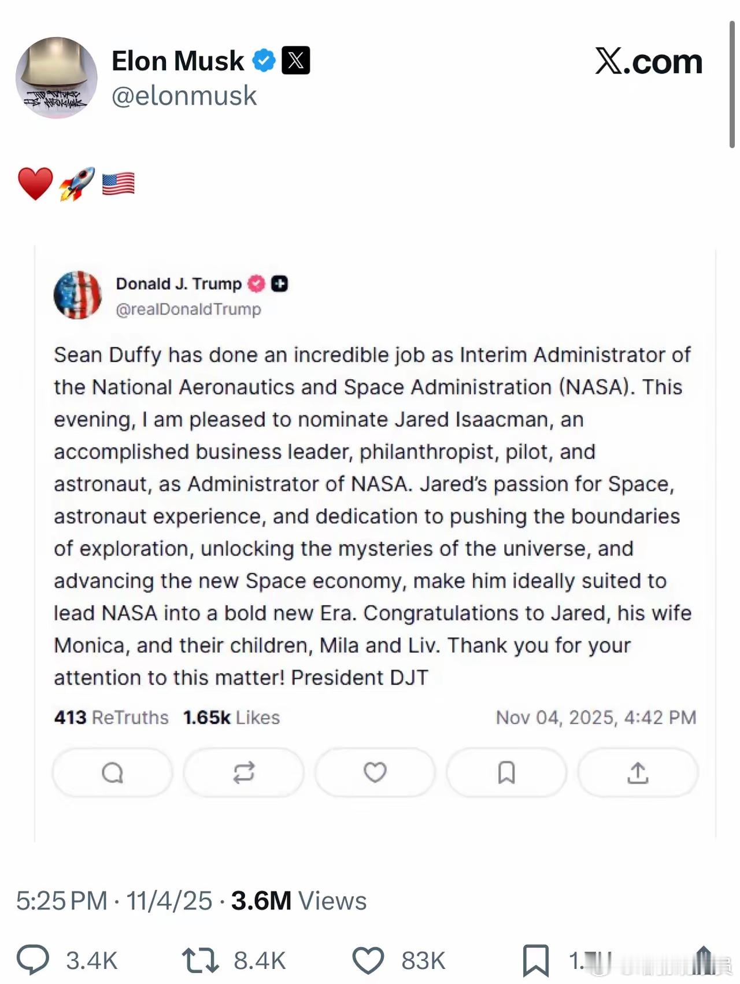Open the @elonmusk handle link
740x984 pixels.
[x=184, y=96]
